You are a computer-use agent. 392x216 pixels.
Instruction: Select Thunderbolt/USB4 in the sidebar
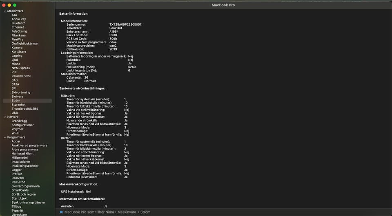(24, 109)
